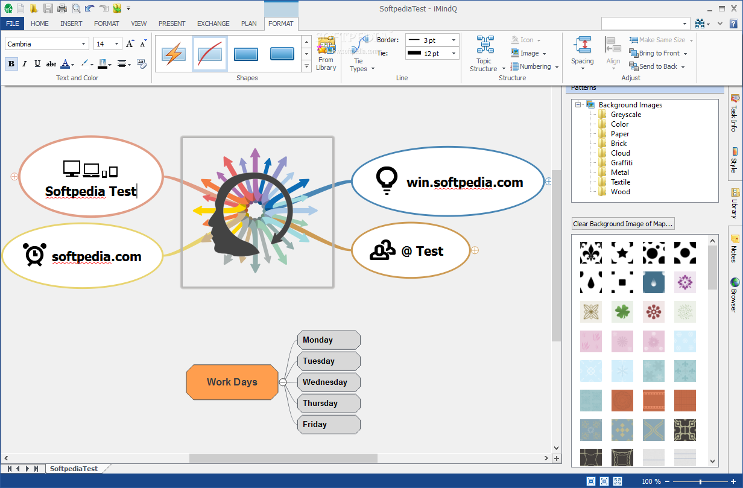Switch to the PLAN ribbon tab
Viewport: 743px width, 488px height.
tap(249, 24)
